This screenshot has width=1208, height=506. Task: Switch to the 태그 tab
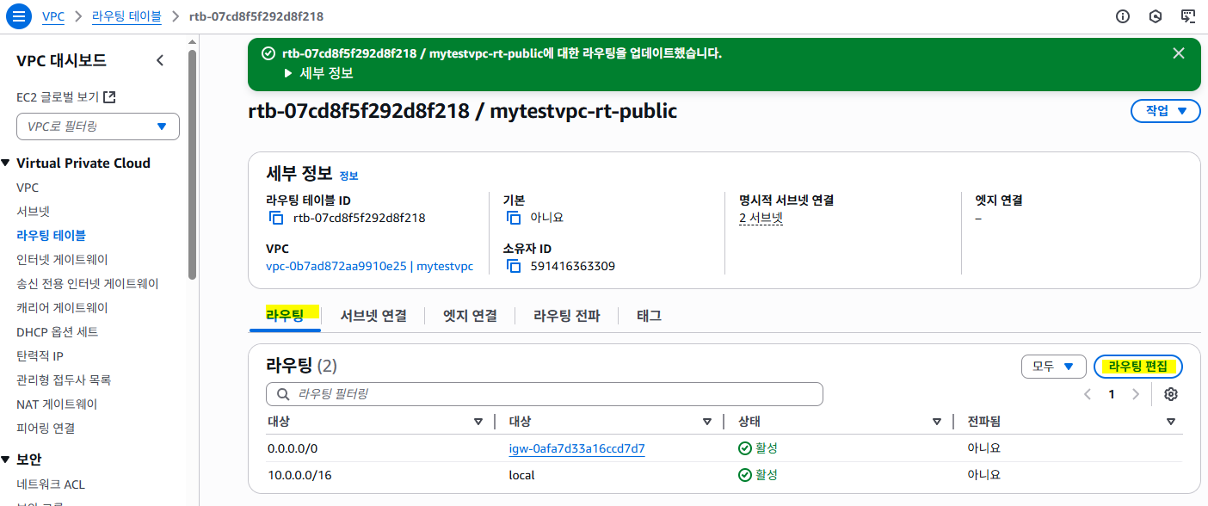pyautogui.click(x=649, y=316)
